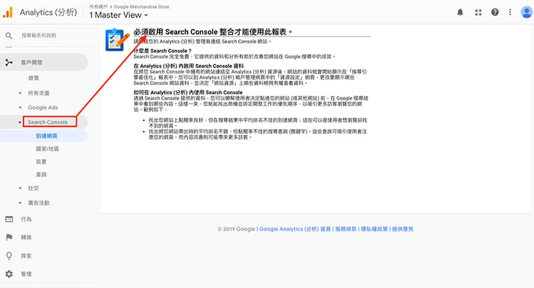
Task: Click Google Merchandise Store breadcrumb text
Action: point(142,7)
